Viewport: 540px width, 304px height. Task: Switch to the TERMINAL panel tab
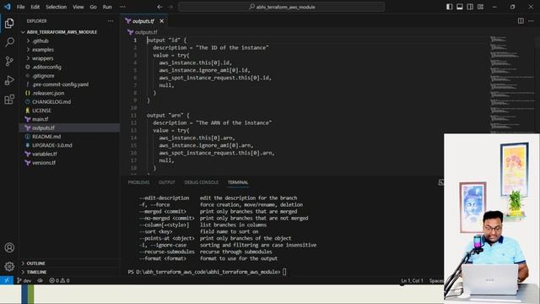point(238,182)
